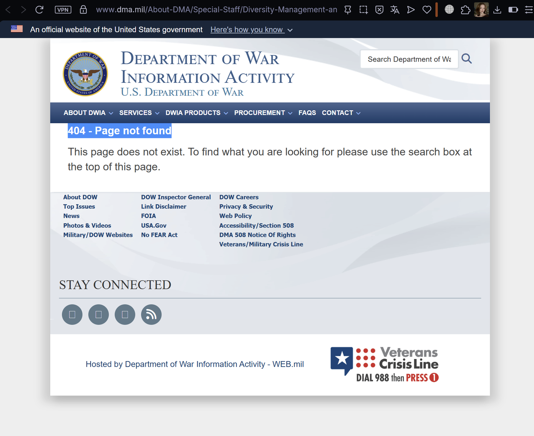
Task: Open the Privacy & Security link
Action: (246, 207)
